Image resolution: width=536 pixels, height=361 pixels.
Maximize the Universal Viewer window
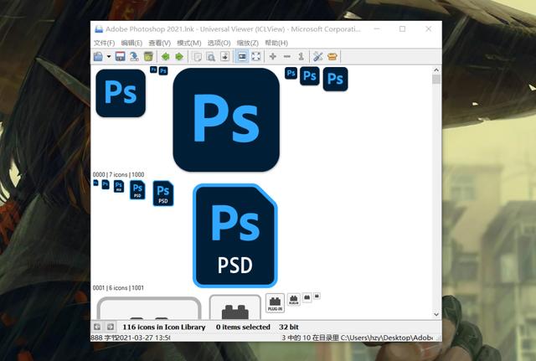tap(402, 29)
